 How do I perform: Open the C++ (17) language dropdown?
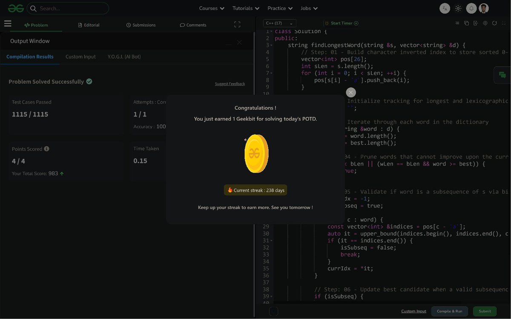279,23
